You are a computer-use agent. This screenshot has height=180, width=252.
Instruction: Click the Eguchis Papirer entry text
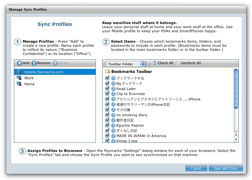(130, 125)
